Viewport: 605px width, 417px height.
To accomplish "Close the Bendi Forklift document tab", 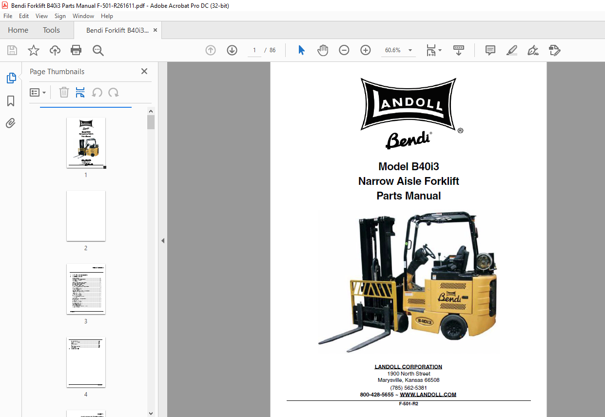I will coord(155,30).
